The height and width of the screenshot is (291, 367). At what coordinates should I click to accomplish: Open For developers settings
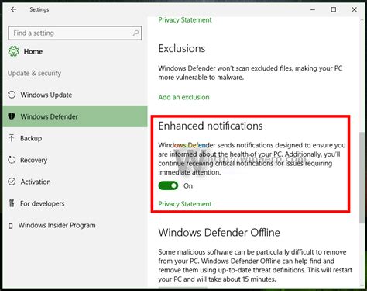click(75, 203)
